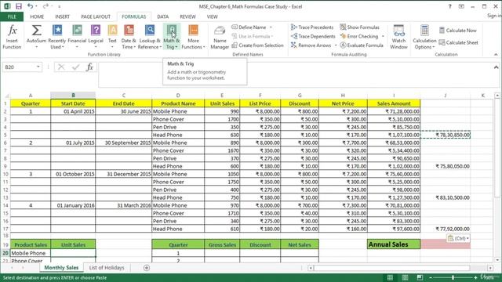502x282 pixels.
Task: Open the Insert Function dialog
Action: (12, 37)
